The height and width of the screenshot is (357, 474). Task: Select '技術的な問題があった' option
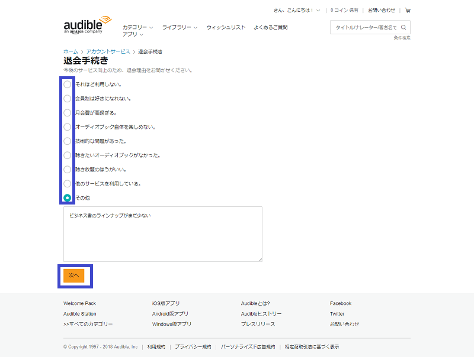point(68,141)
